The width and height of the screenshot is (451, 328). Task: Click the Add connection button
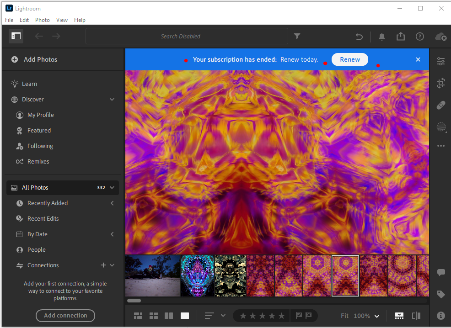point(65,316)
